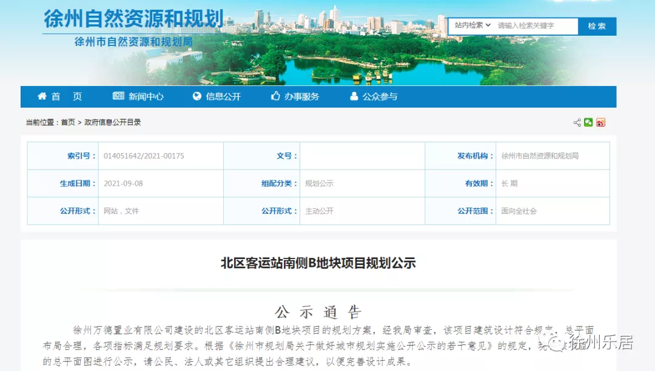Click the search keyword input field

pyautogui.click(x=534, y=25)
